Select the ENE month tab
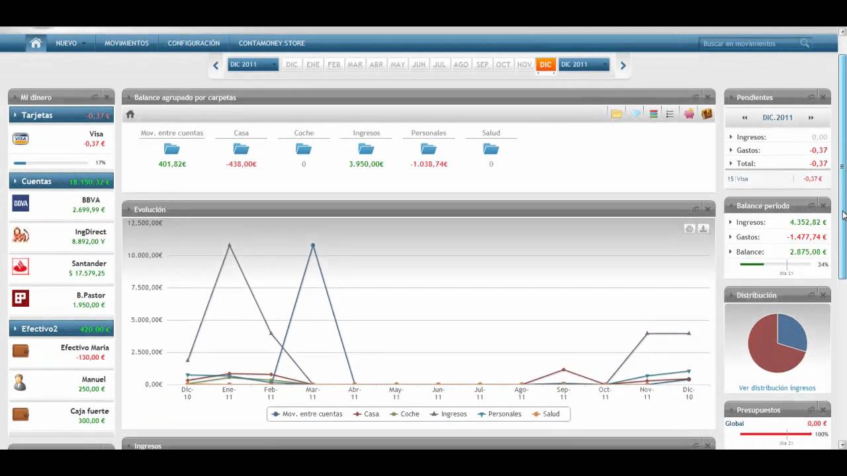This screenshot has height=476, width=847. (313, 64)
